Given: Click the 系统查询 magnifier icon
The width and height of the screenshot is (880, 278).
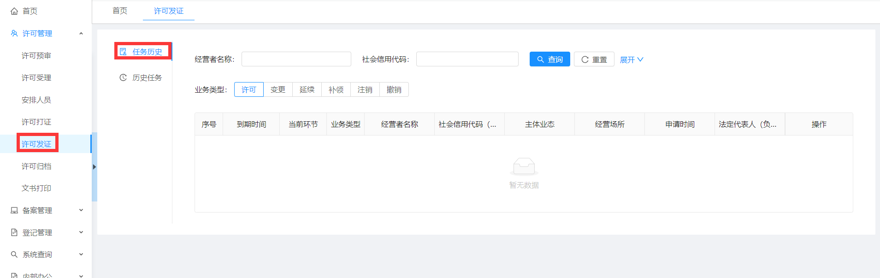Looking at the screenshot, I should click(14, 254).
